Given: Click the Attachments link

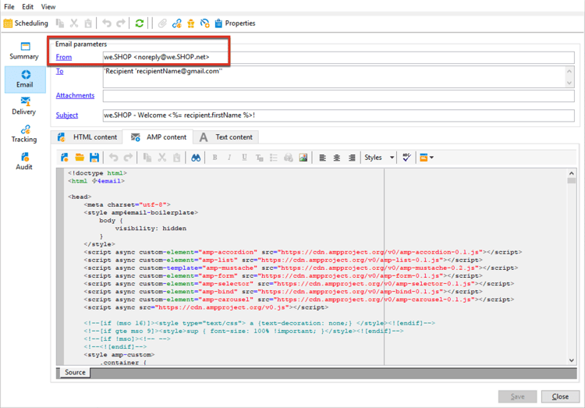Looking at the screenshot, I should coord(75,96).
